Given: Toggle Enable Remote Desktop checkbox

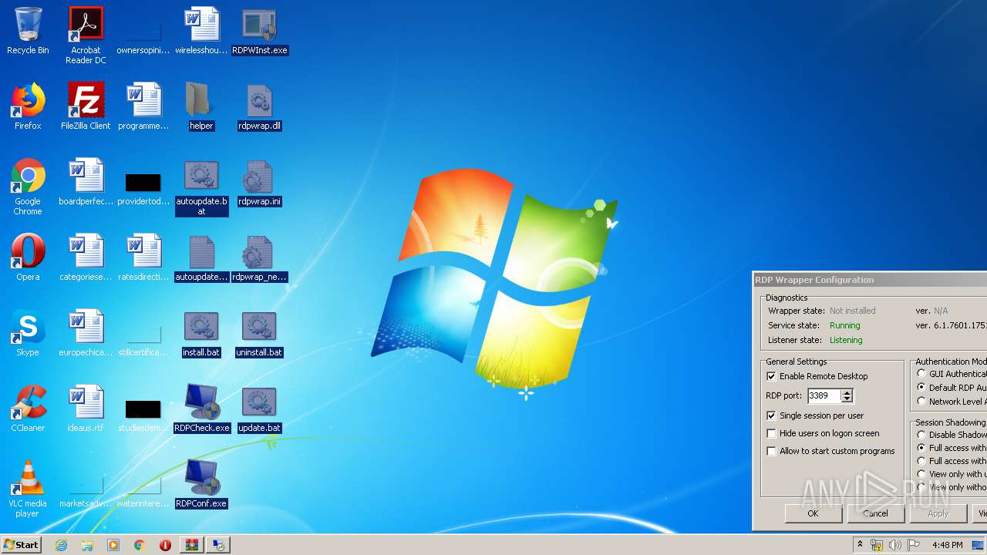Looking at the screenshot, I should point(771,376).
